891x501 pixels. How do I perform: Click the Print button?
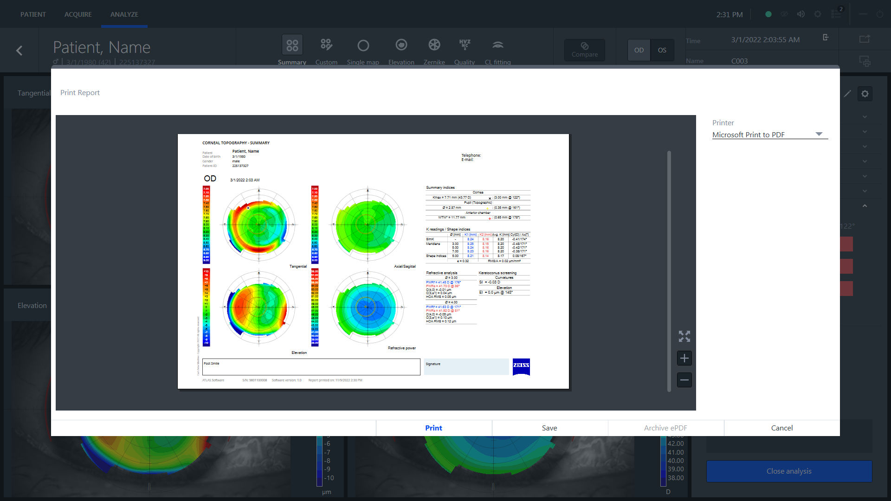[433, 427]
